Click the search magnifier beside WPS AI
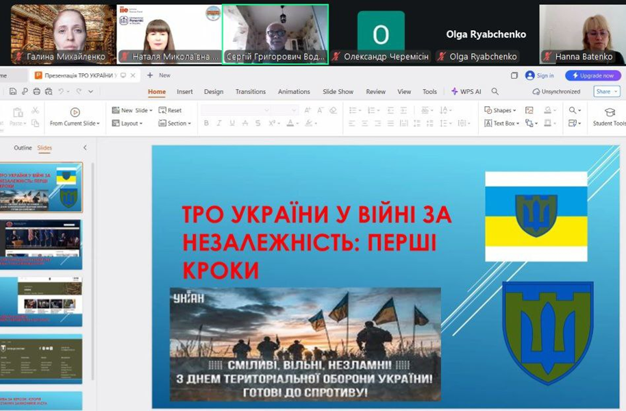The image size is (626, 411). 495,92
